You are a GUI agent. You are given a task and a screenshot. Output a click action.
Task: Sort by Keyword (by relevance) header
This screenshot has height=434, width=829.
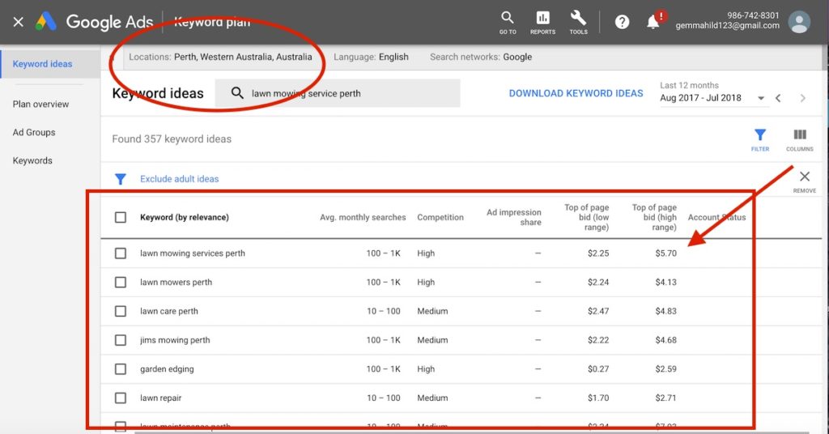point(185,217)
